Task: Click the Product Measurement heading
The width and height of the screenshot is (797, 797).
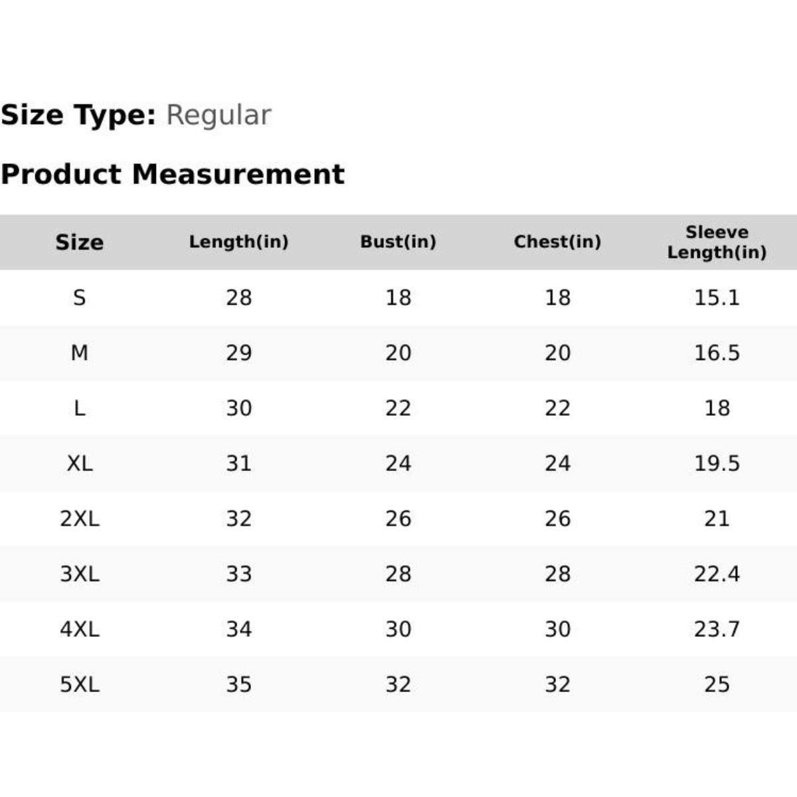Action: point(173,174)
